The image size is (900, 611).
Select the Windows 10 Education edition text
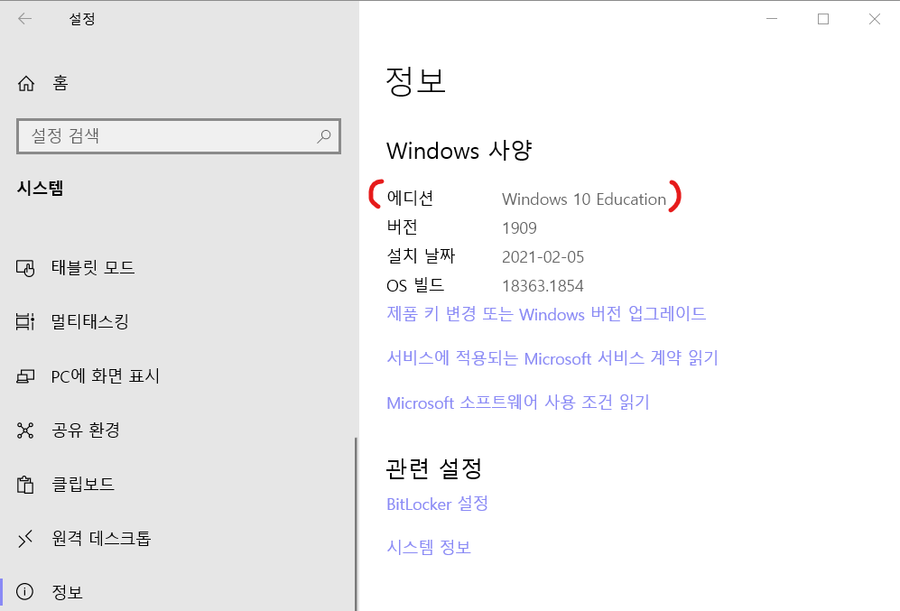click(584, 199)
